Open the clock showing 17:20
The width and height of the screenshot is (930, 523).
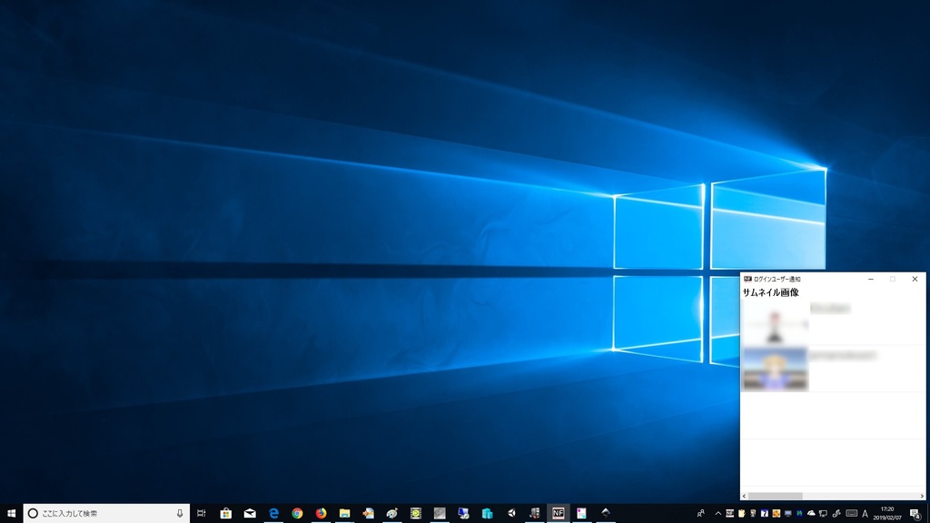tap(886, 514)
